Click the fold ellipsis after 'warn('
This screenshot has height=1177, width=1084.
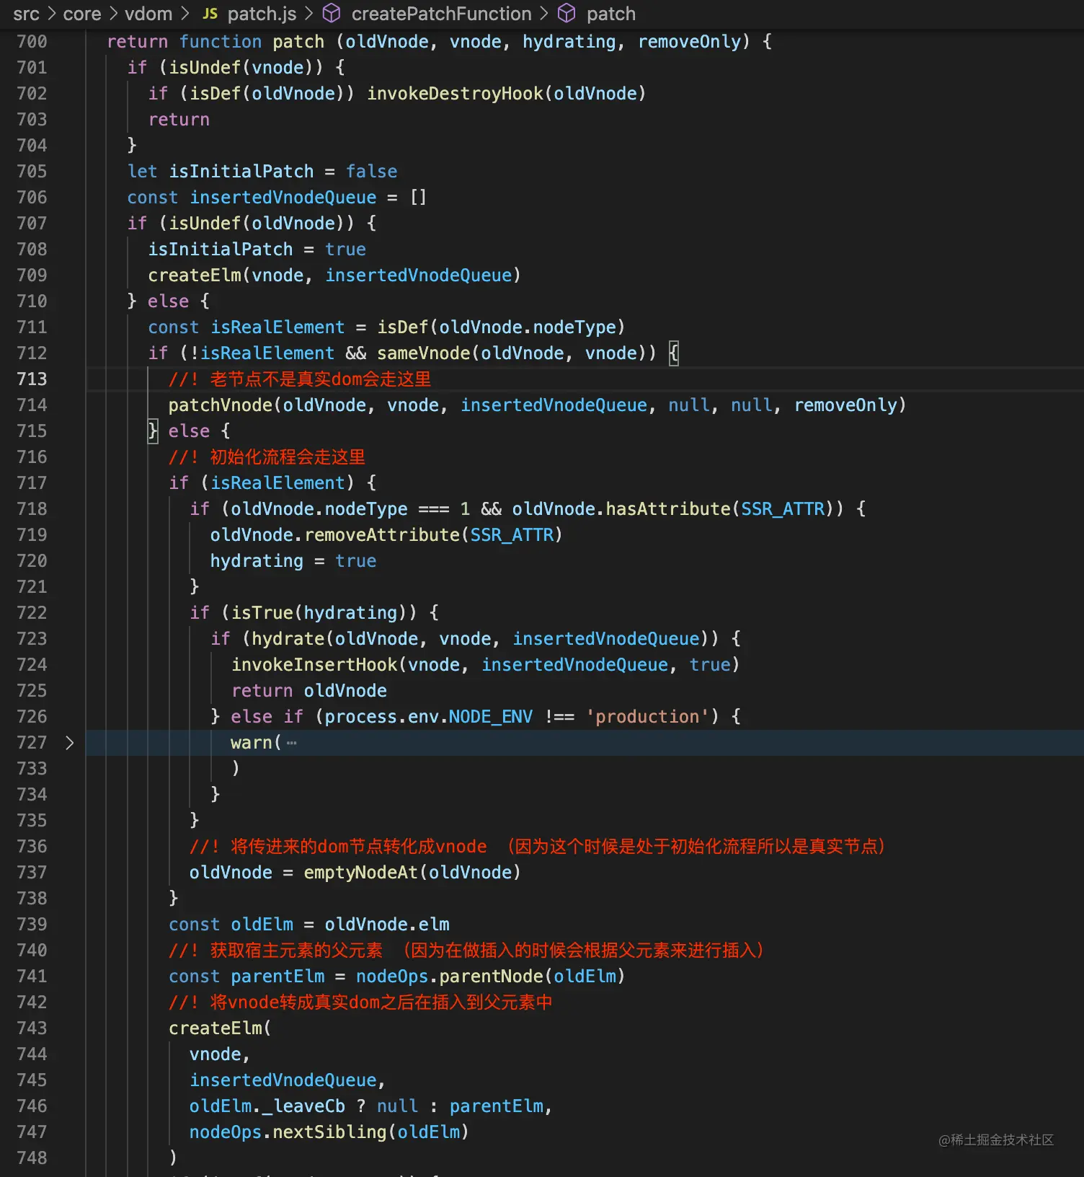click(x=291, y=743)
